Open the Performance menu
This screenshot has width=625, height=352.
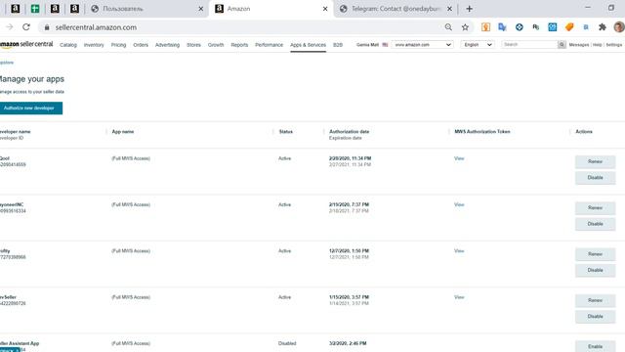point(270,45)
